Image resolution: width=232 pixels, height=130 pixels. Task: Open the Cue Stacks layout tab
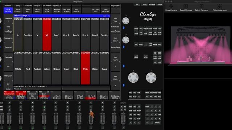tap(28, 6)
